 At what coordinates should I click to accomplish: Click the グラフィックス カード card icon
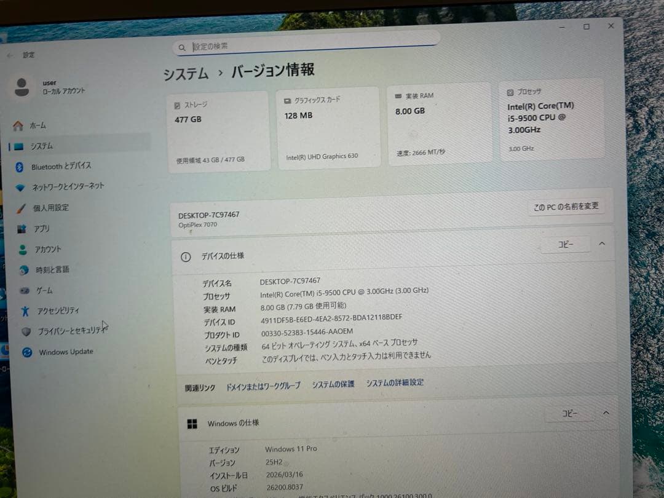288,101
